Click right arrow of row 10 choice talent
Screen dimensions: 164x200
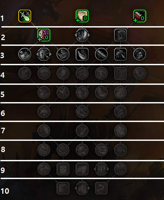point(89,188)
